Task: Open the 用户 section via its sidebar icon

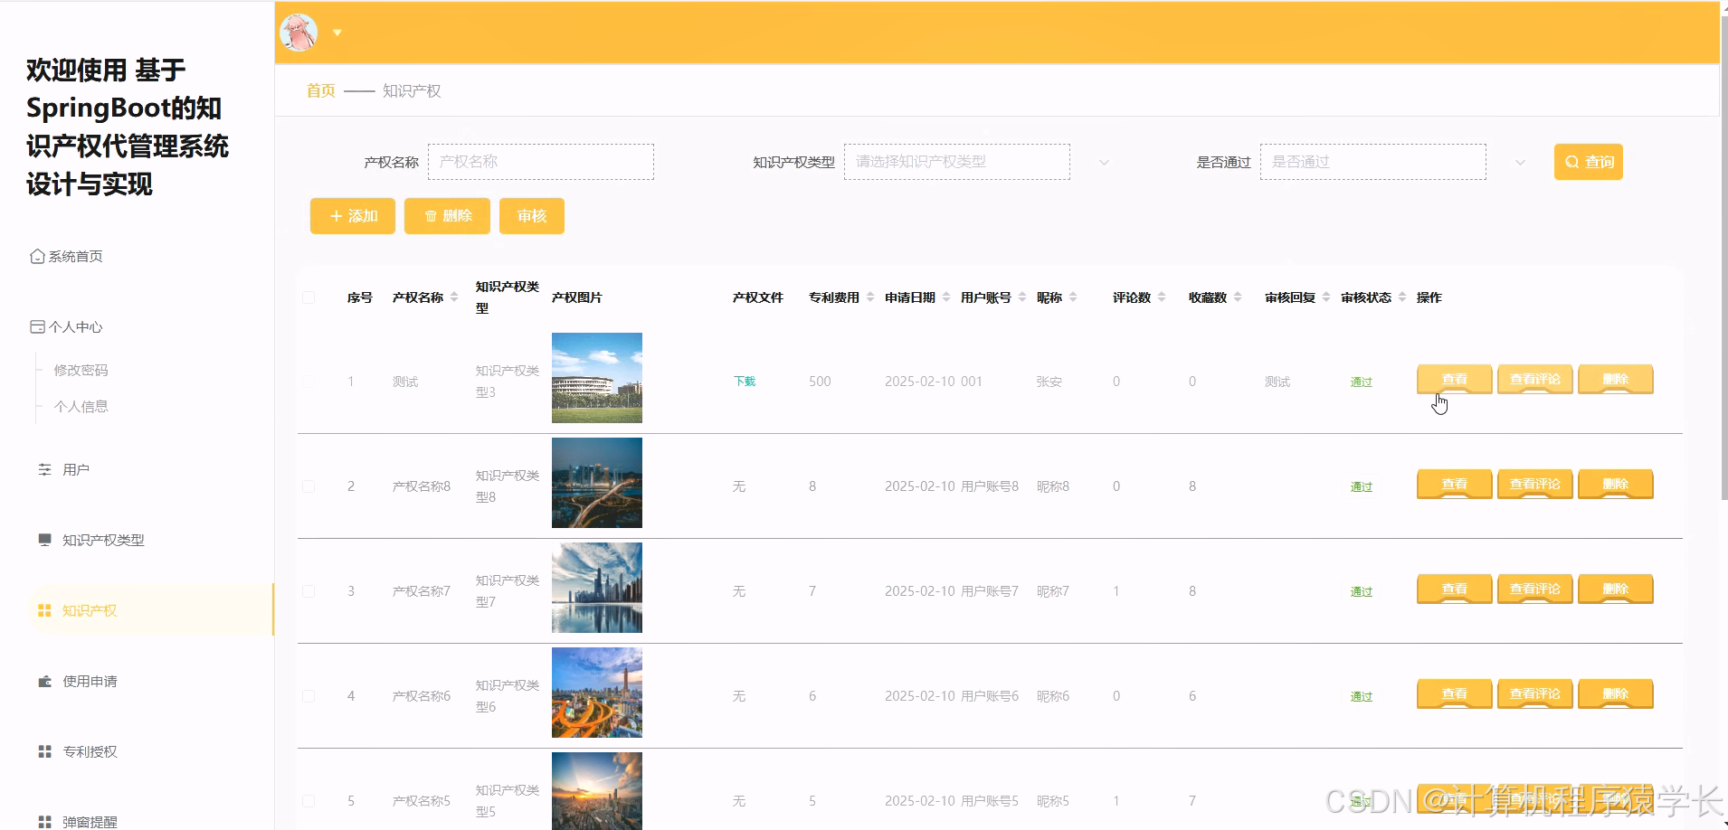Action: point(44,468)
